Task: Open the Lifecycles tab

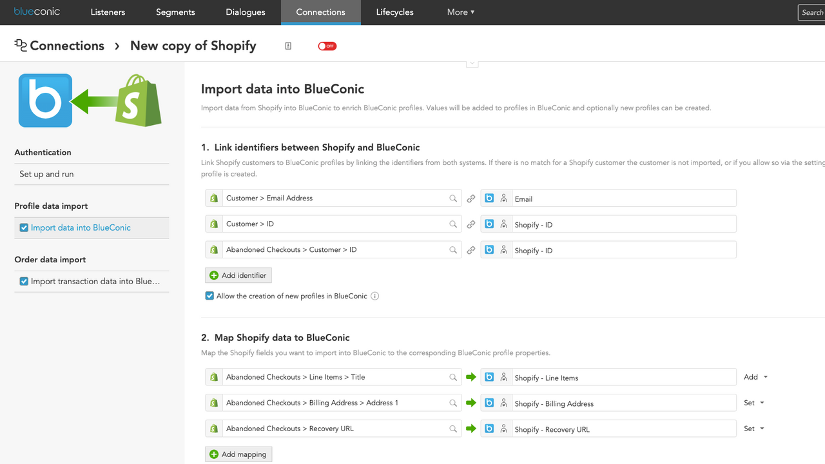Action: 395,12
